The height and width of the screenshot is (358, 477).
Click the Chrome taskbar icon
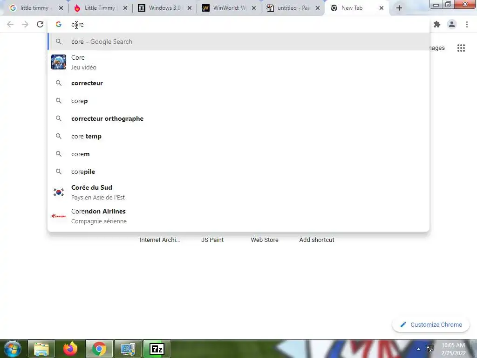(99, 349)
